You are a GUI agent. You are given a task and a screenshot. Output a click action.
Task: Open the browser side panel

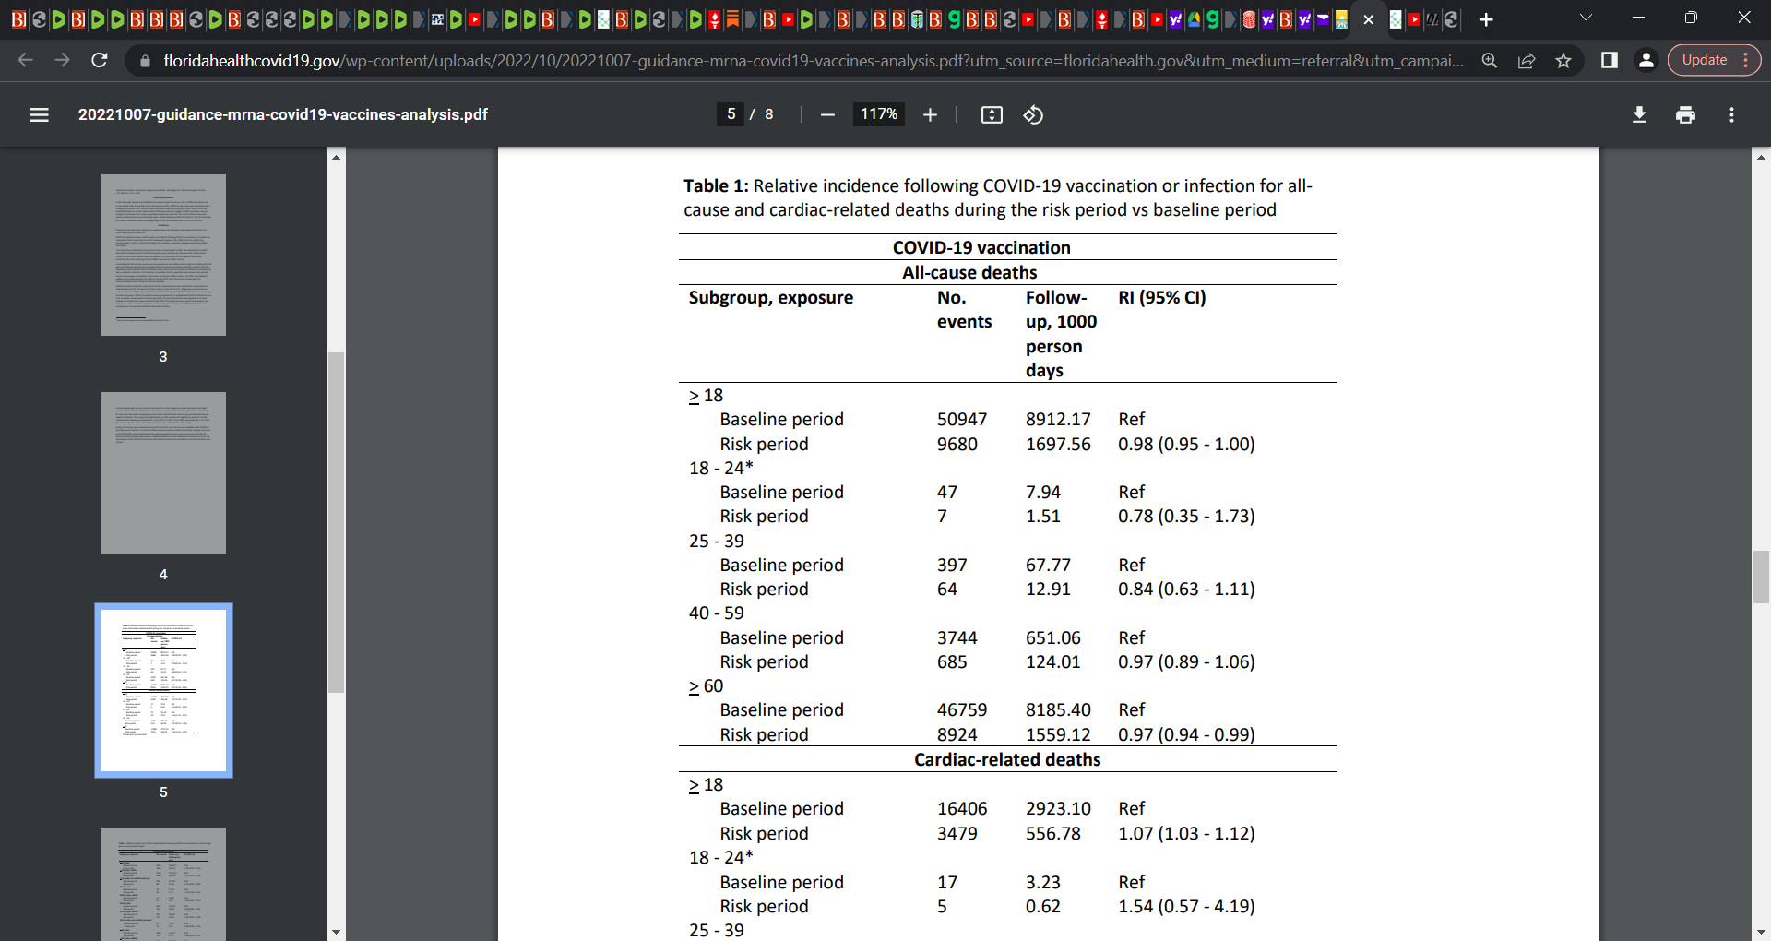(x=1610, y=60)
